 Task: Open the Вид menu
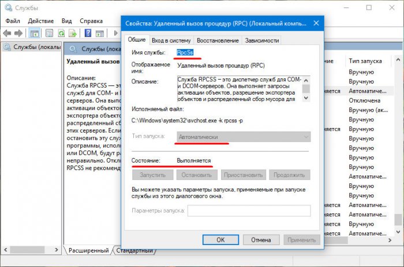[67, 21]
